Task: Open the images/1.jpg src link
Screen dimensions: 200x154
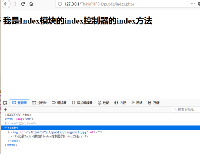Action: pyautogui.click(x=58, y=132)
